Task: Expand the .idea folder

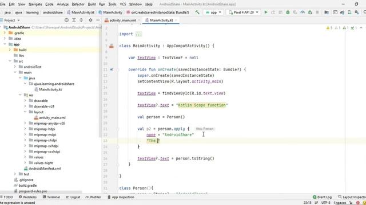Action: (x=5, y=38)
